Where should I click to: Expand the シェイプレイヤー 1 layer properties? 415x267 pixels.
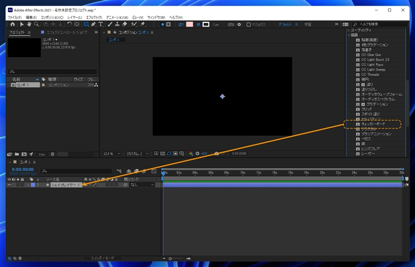[27, 185]
